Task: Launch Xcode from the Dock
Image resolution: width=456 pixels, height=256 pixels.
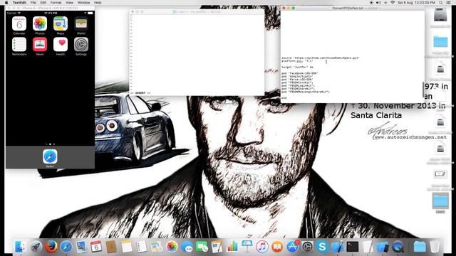Action: click(x=337, y=247)
